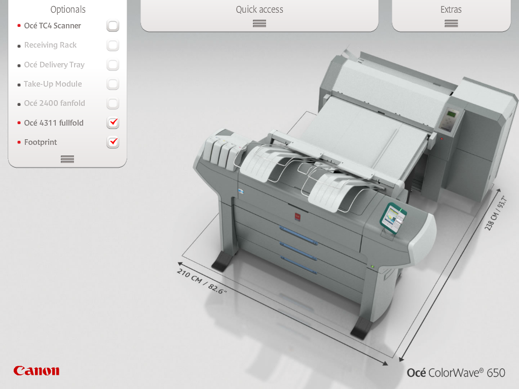Image resolution: width=519 pixels, height=389 pixels.
Task: Click the Océ ColorWave 650 title
Action: pyautogui.click(x=456, y=373)
